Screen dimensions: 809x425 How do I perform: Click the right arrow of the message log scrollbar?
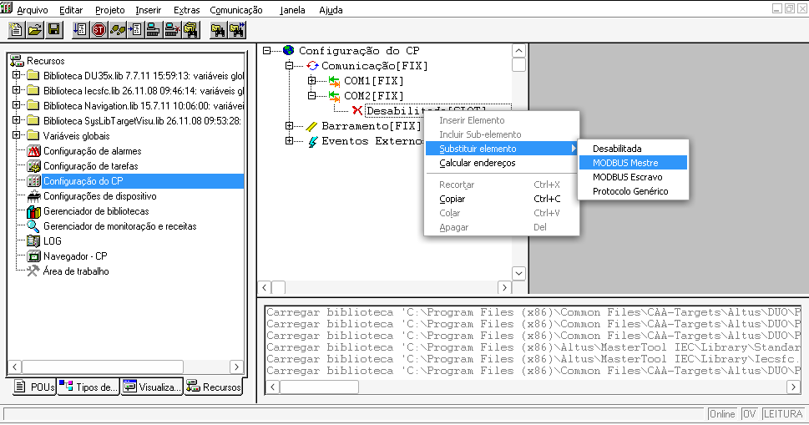(x=793, y=387)
